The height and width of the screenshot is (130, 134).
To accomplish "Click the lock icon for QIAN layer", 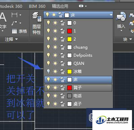I will tap(62, 63).
